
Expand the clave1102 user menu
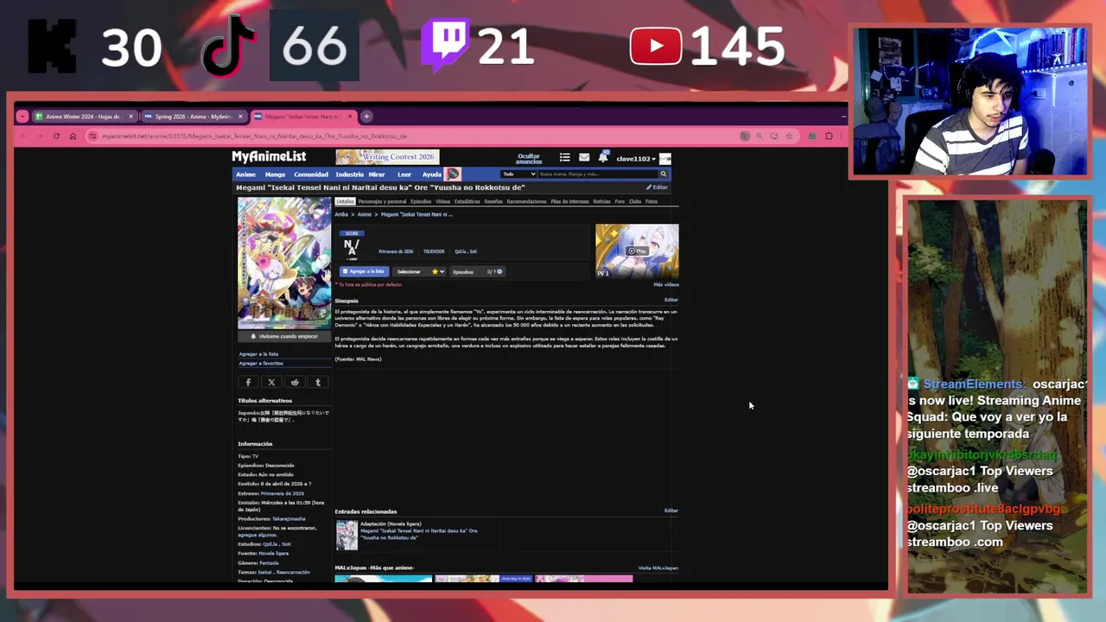[635, 159]
